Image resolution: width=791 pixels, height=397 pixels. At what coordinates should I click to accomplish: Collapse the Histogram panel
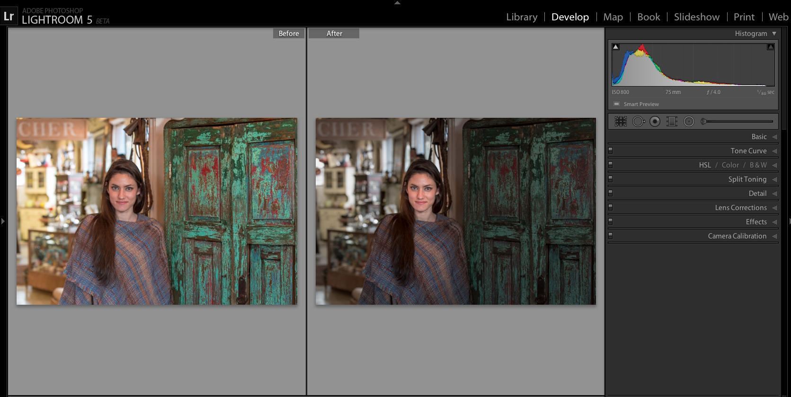coord(774,34)
